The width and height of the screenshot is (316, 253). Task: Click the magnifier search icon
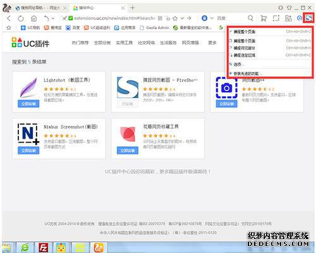pyautogui.click(x=250, y=18)
